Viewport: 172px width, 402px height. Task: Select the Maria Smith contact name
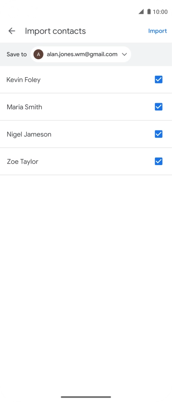coord(24,107)
